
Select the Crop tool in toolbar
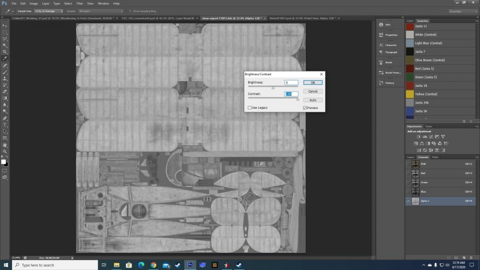(x=5, y=51)
